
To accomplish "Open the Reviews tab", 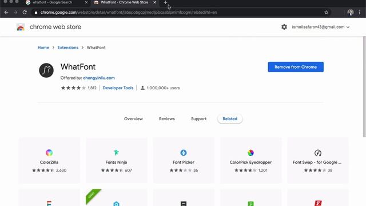I will (167, 118).
